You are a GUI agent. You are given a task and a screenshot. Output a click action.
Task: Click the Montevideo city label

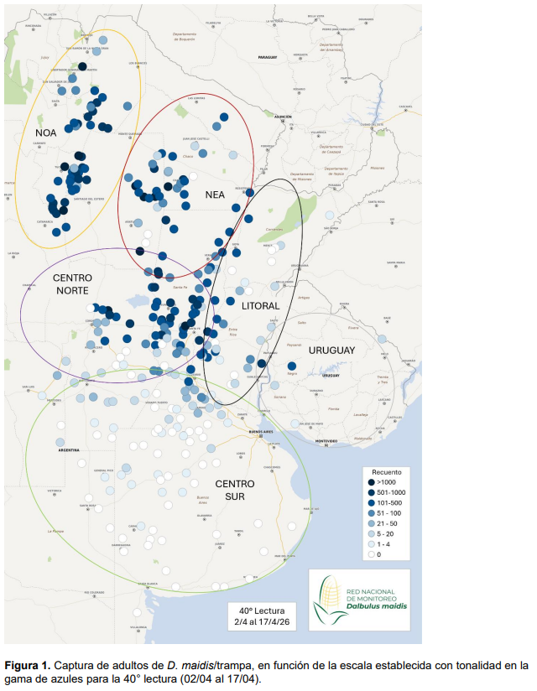[x=326, y=441]
